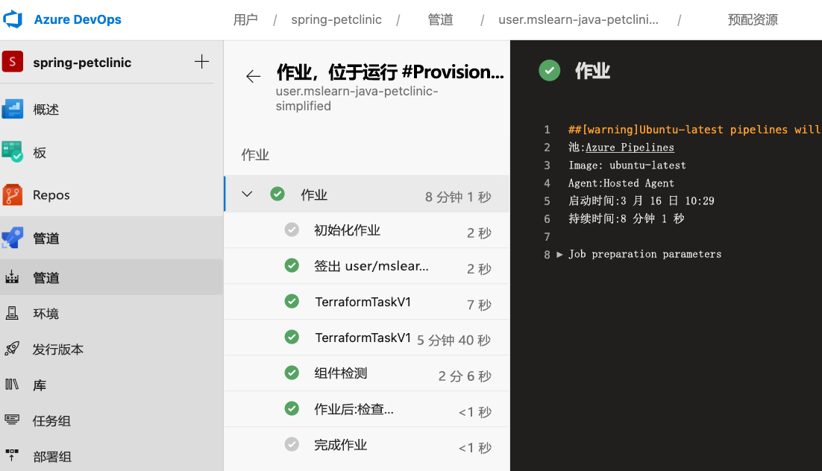Open the 发行版本 releases rocket icon
Image resolution: width=822 pixels, height=471 pixels.
tap(12, 349)
